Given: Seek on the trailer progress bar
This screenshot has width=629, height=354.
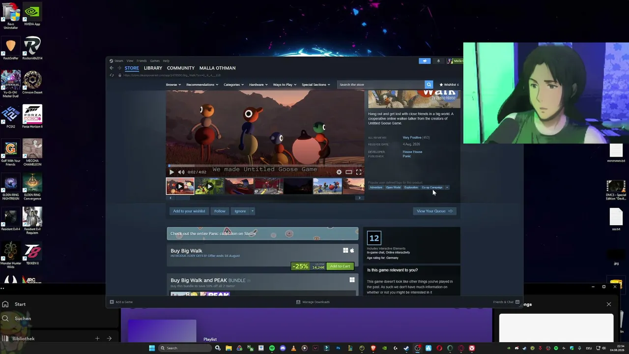Looking at the screenshot, I should (265, 166).
